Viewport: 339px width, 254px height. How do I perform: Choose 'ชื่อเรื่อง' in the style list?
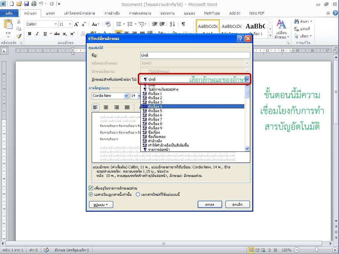point(192,132)
